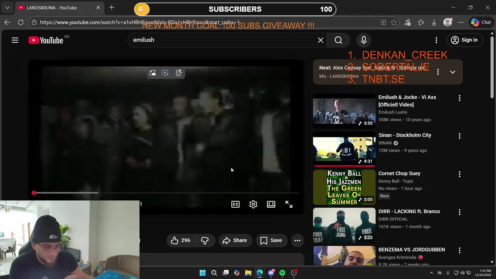Open options for Sinan - Stockholm City
The height and width of the screenshot is (279, 496).
click(460, 136)
